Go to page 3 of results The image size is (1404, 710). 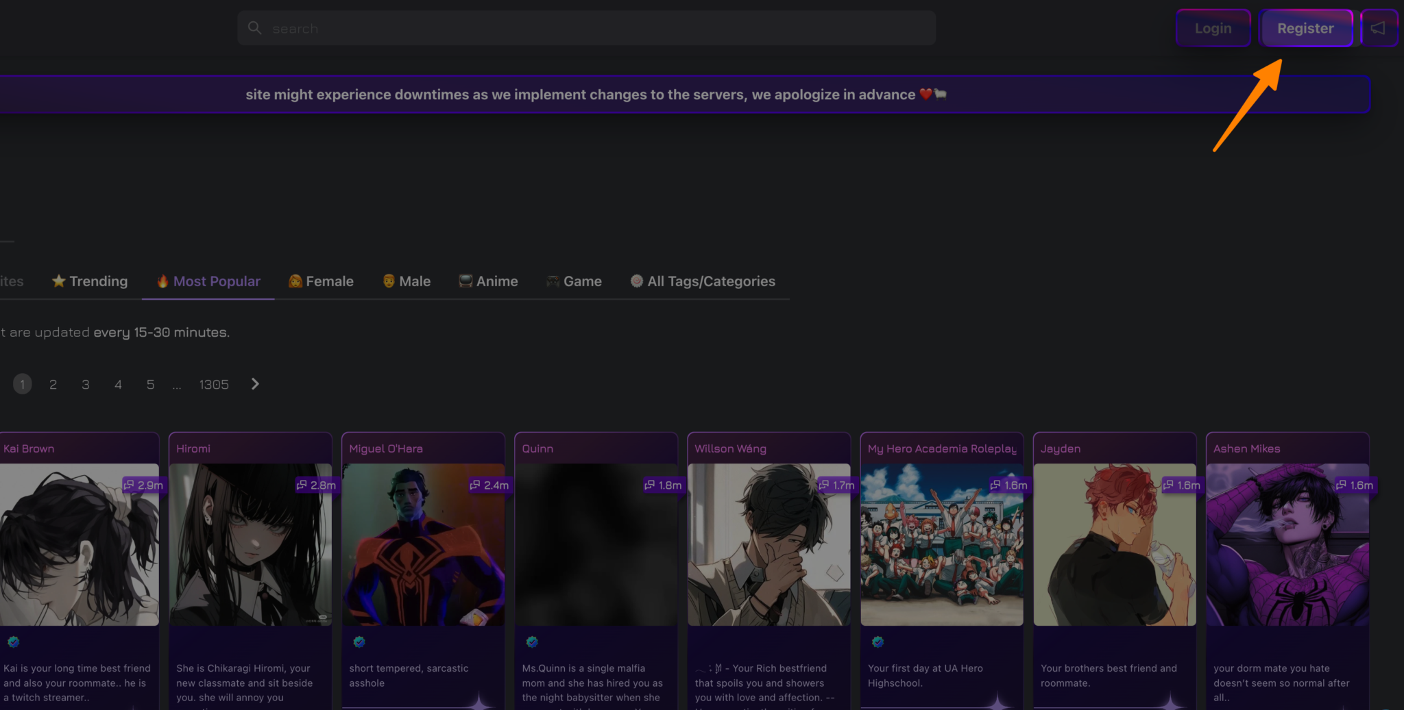[86, 385]
